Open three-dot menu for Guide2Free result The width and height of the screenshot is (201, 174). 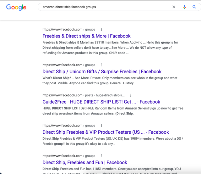coord(131,95)
